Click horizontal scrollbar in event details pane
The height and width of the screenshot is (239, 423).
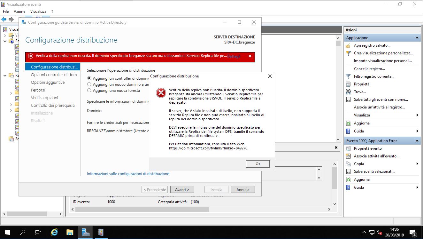coord(142,209)
